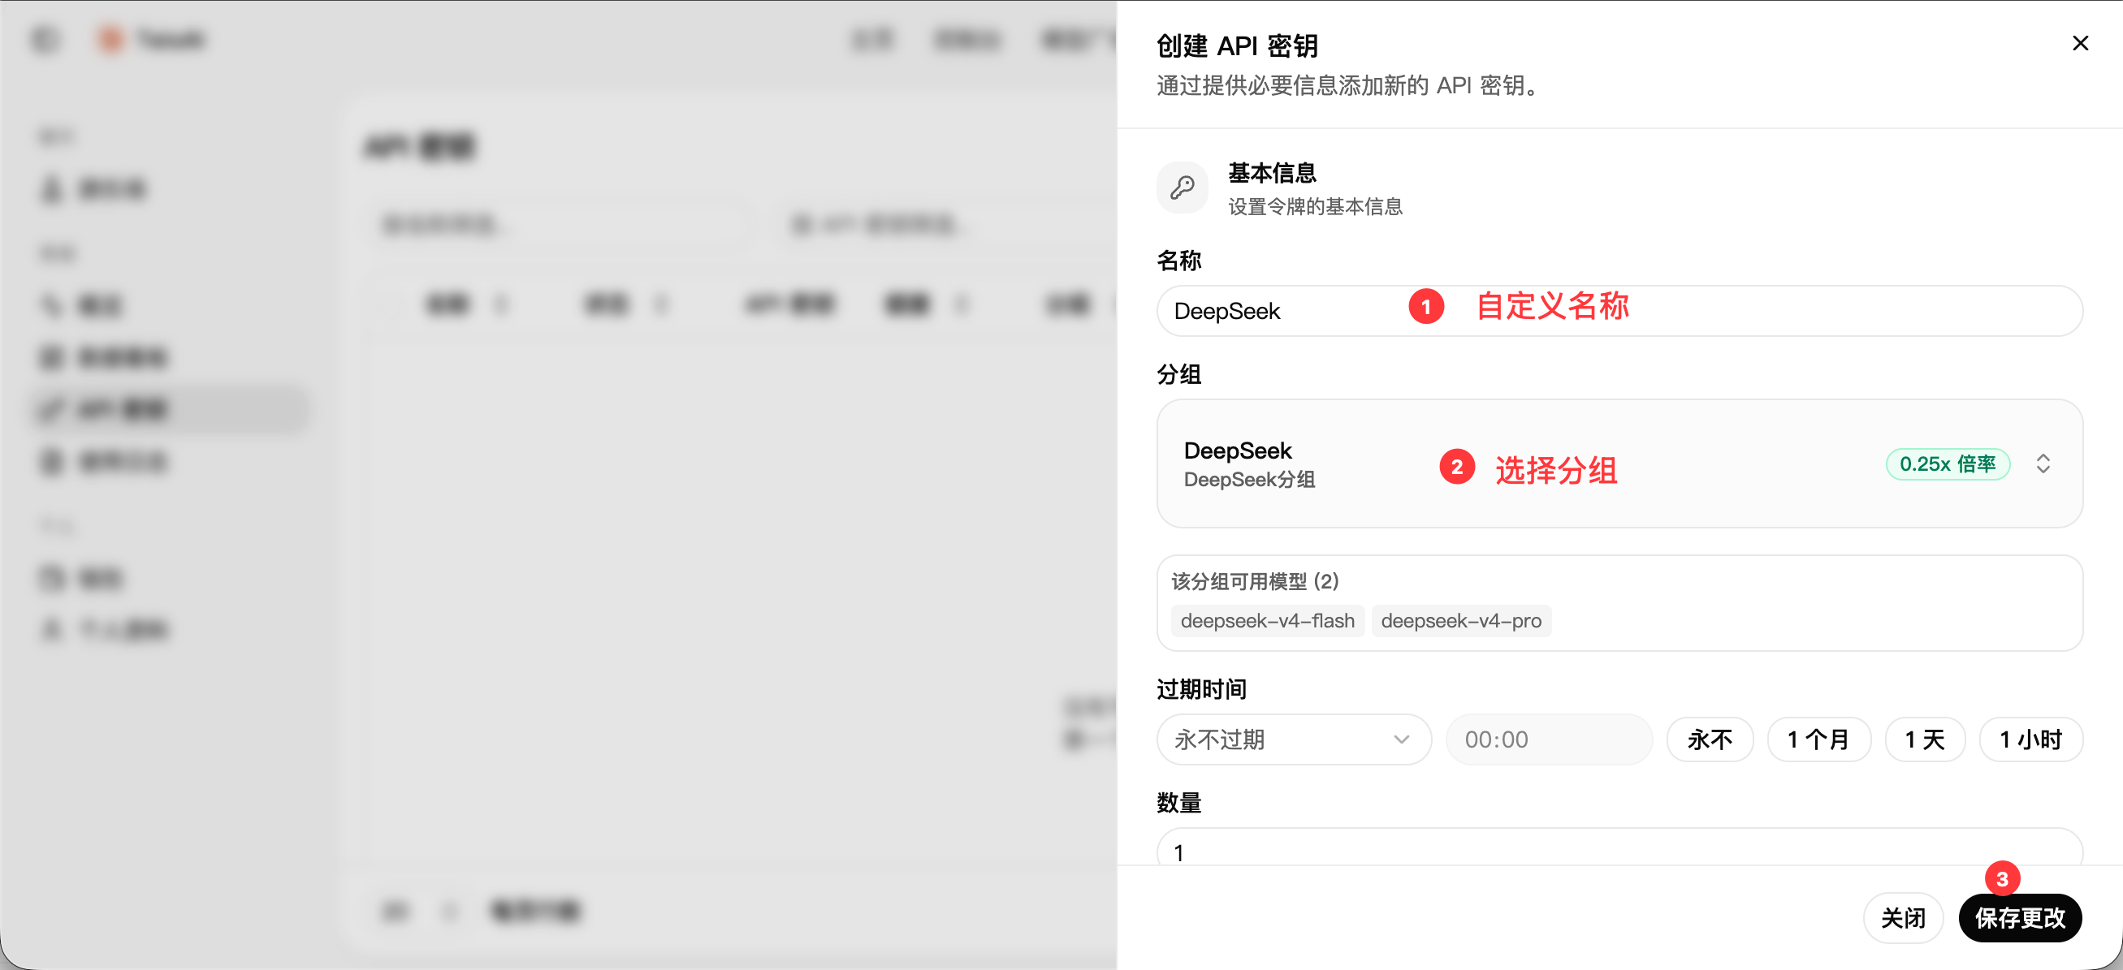2123x970 pixels.
Task: Click the 00:00 time input field
Action: click(x=1548, y=739)
